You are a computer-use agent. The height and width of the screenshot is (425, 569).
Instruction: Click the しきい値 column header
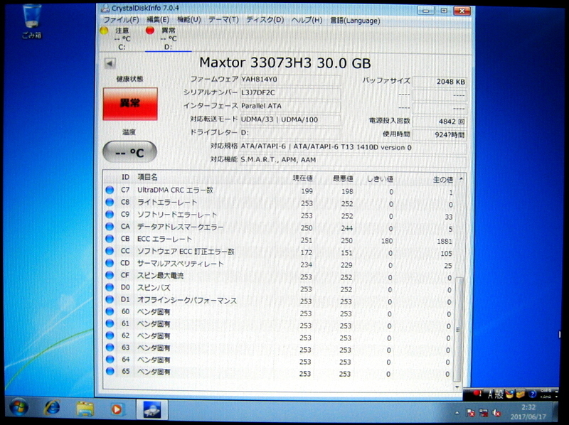click(380, 179)
